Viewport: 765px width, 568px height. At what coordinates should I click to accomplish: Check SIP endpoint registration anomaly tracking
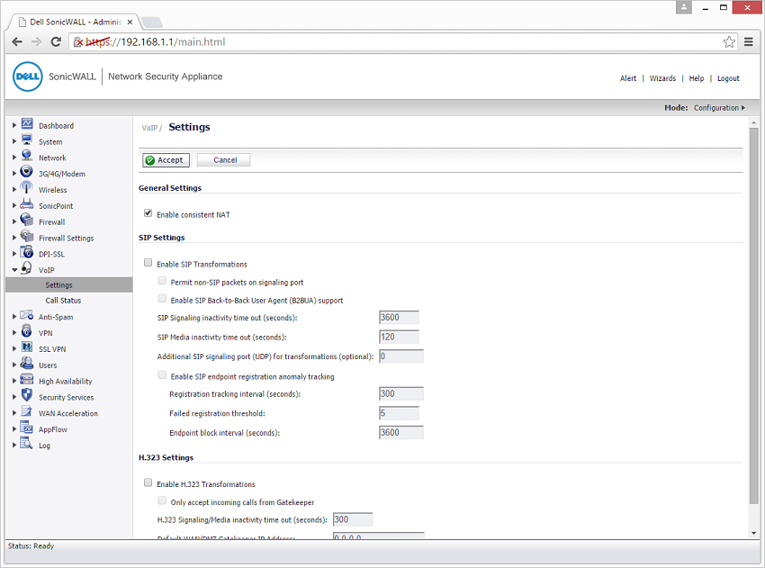(x=162, y=375)
